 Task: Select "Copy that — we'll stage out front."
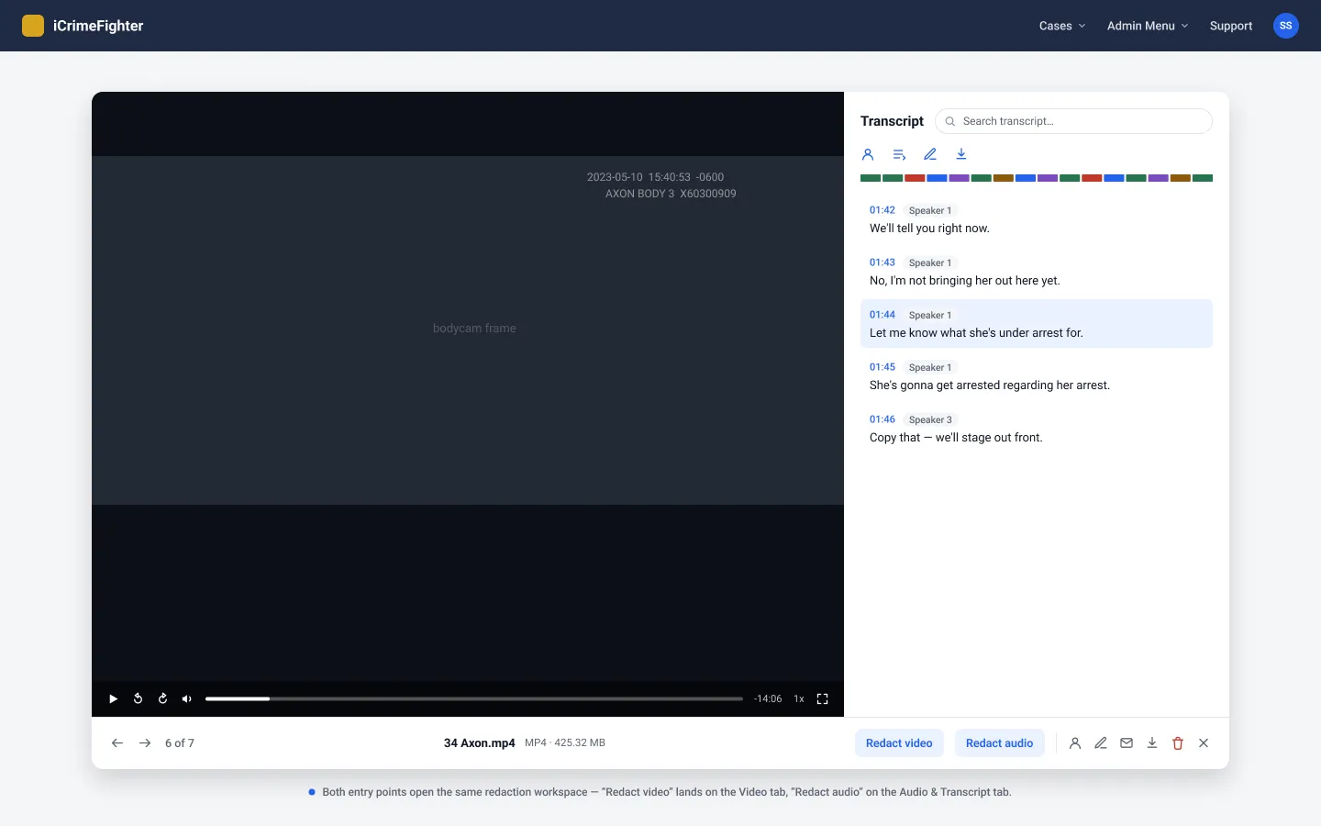coord(956,438)
